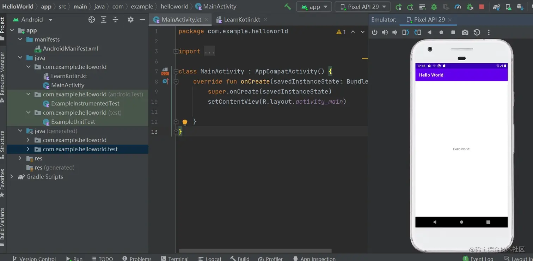Take an emulator screenshot with camera icon
This screenshot has width=533, height=261.
tap(465, 32)
